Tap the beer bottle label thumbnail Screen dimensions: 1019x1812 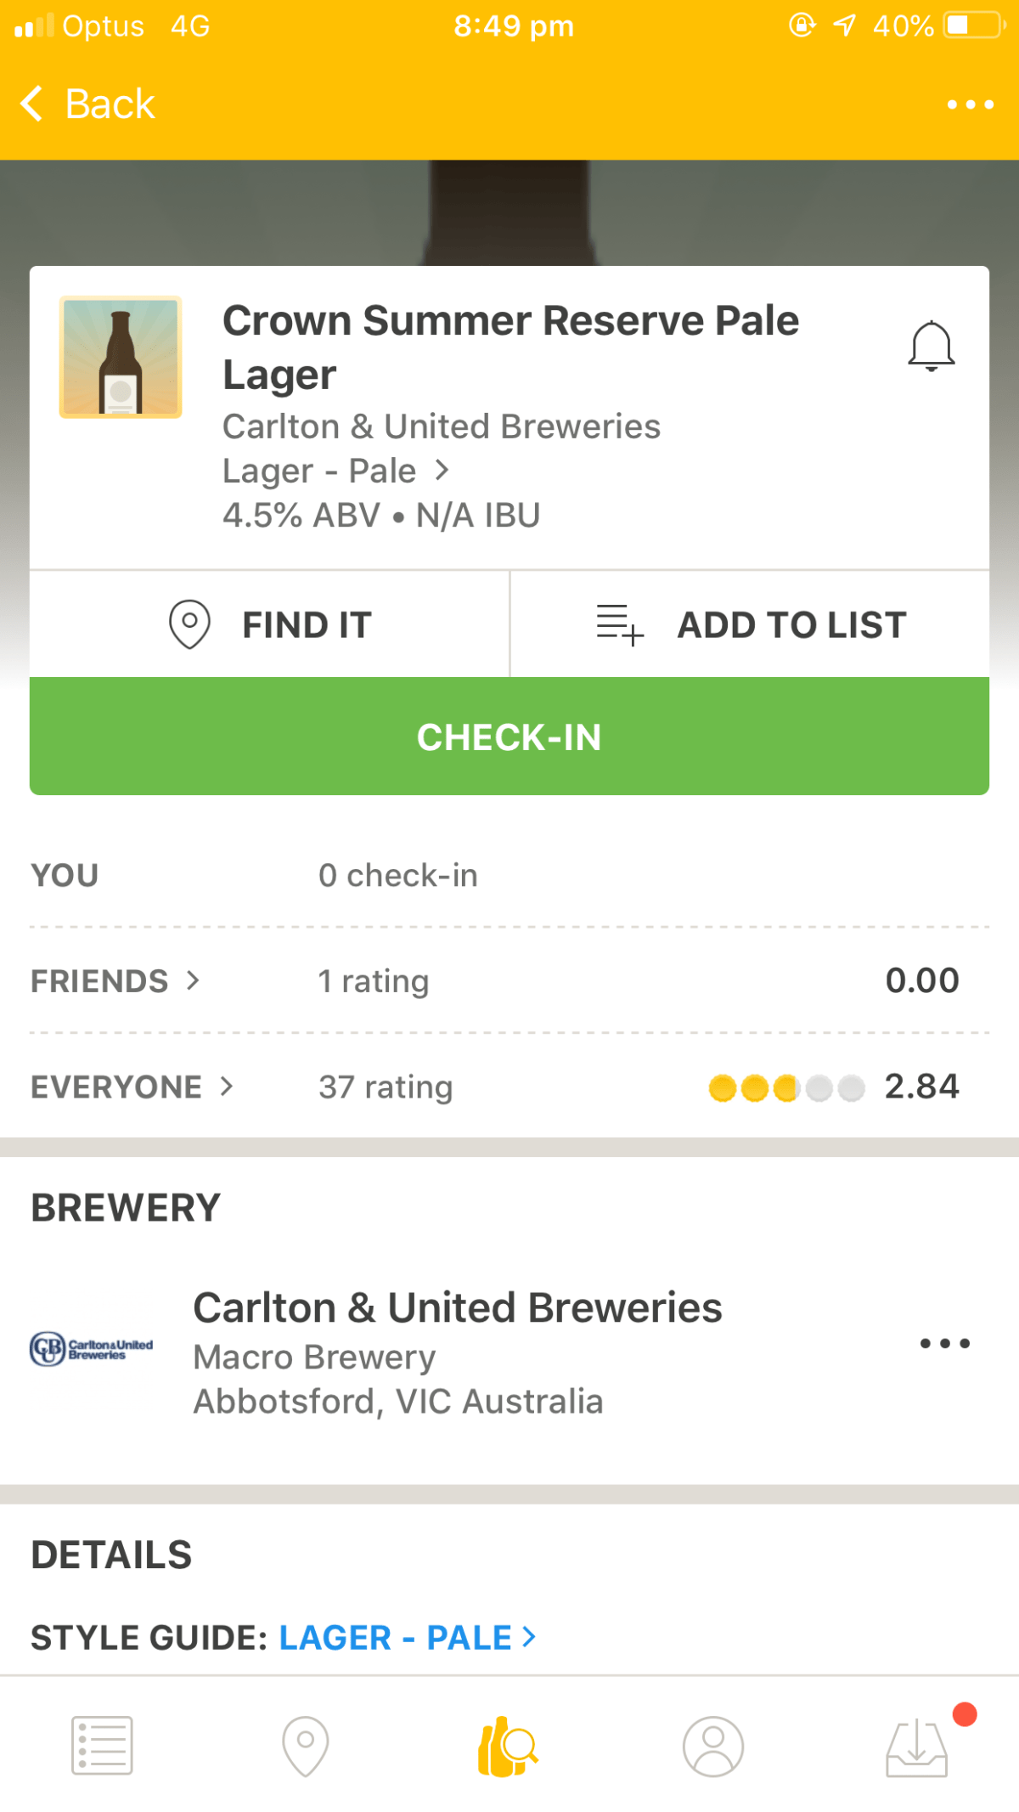[x=121, y=357]
